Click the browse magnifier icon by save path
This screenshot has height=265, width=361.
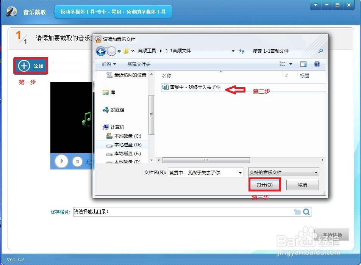tap(306, 212)
